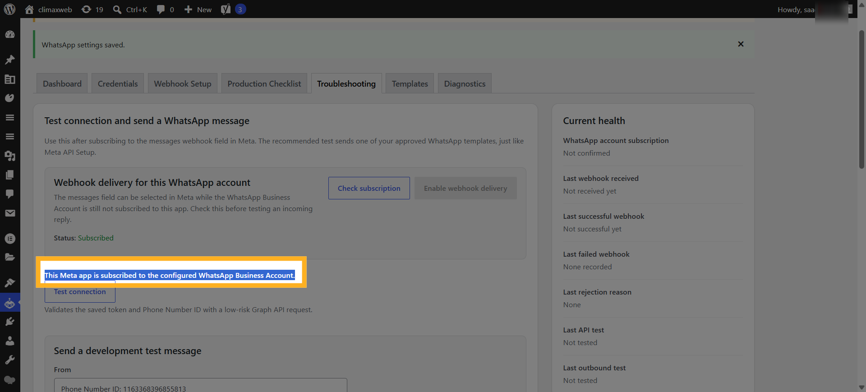Click 'None recorded' under Last failed webhook

tap(587, 267)
